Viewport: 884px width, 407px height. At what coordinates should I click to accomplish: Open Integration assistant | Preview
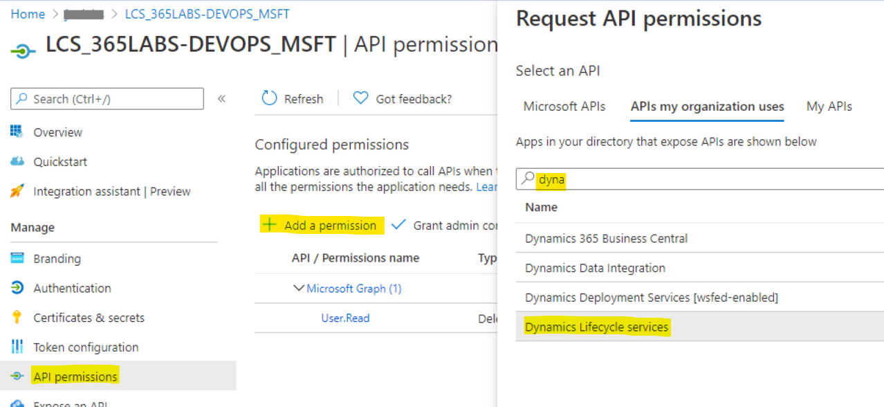coord(112,192)
